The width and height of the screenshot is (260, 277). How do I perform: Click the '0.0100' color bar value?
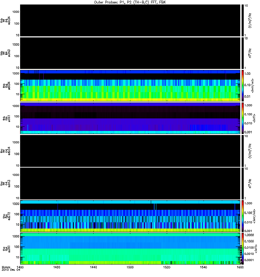coord(249,248)
